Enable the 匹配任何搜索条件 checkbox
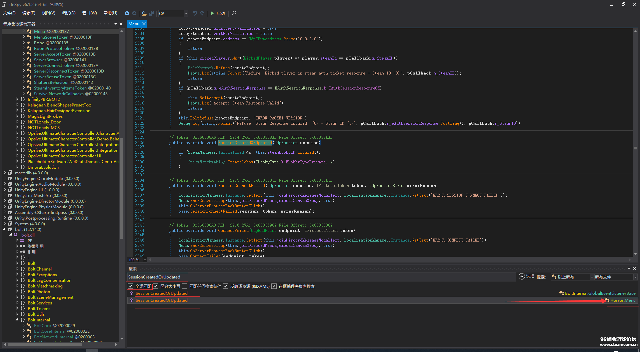Image resolution: width=640 pixels, height=352 pixels. point(185,286)
